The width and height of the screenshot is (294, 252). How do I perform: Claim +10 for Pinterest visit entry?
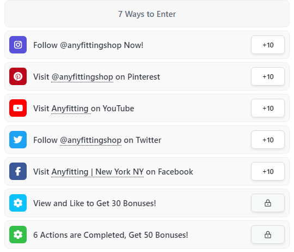point(268,76)
